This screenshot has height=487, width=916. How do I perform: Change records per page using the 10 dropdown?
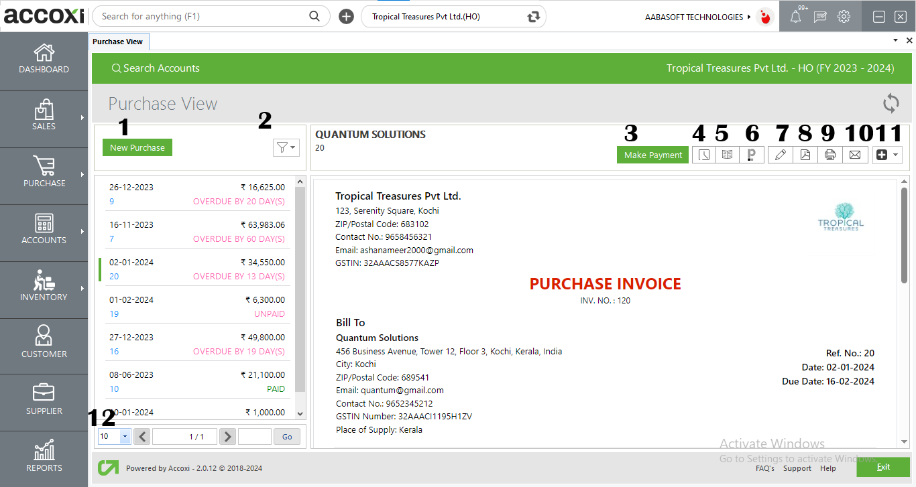pyautogui.click(x=114, y=436)
